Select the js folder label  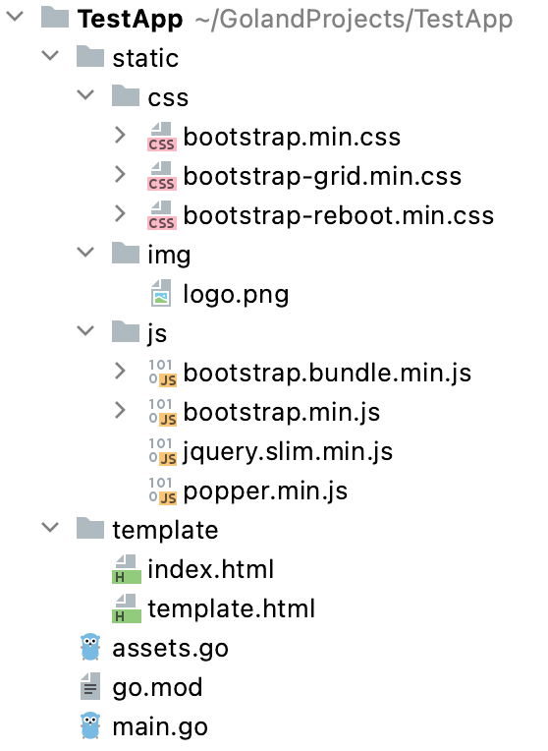(x=157, y=334)
